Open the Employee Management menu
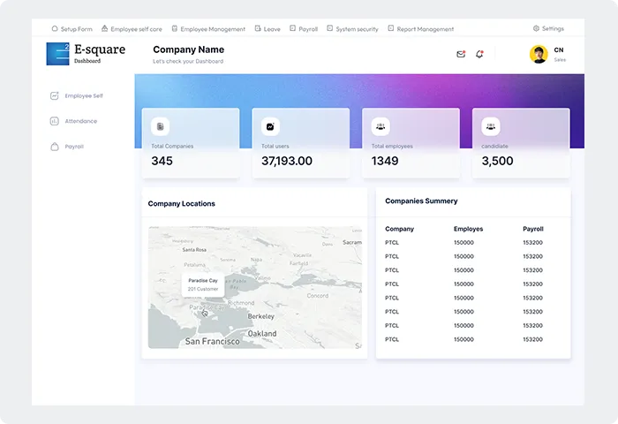Screen dimensions: 618x424 coord(208,29)
